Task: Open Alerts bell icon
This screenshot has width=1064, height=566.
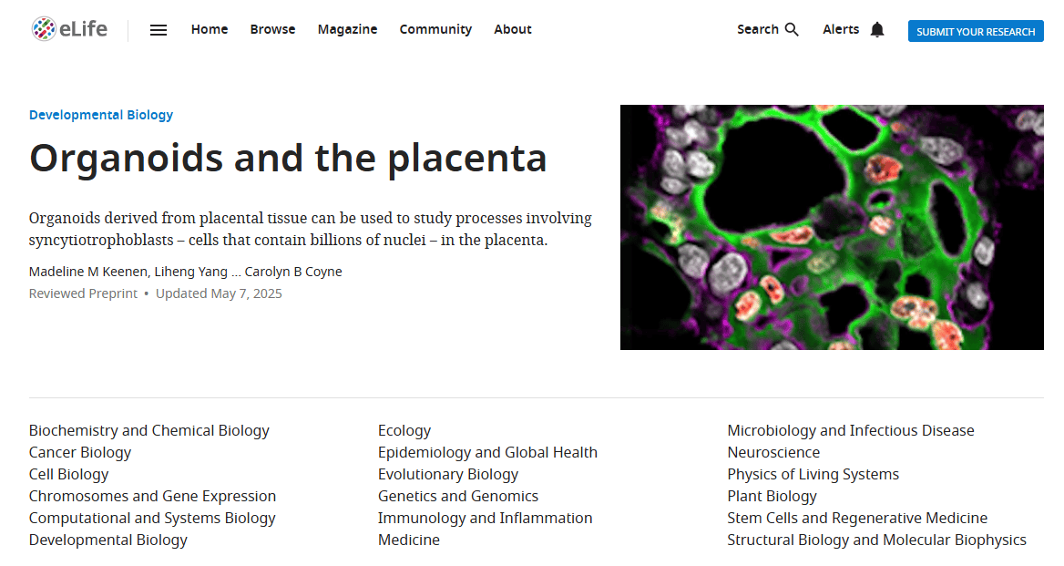Action: (x=876, y=30)
